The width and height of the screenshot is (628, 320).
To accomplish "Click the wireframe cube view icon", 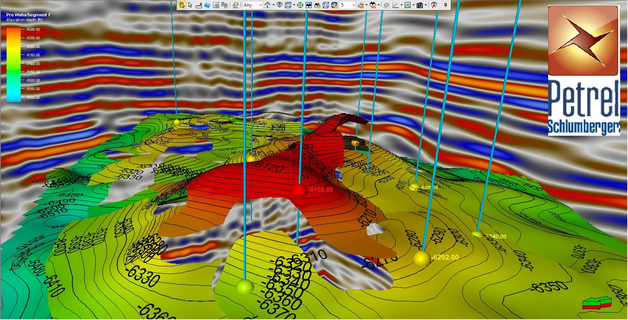I will [288, 5].
